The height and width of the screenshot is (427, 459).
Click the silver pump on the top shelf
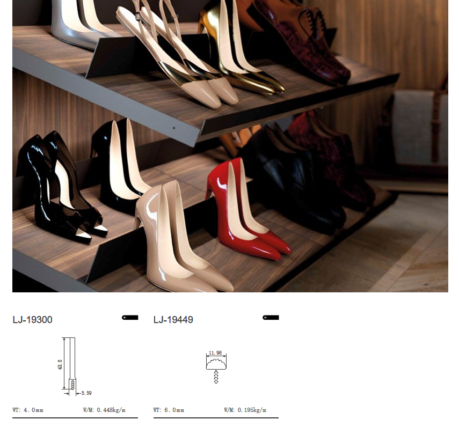pyautogui.click(x=81, y=21)
